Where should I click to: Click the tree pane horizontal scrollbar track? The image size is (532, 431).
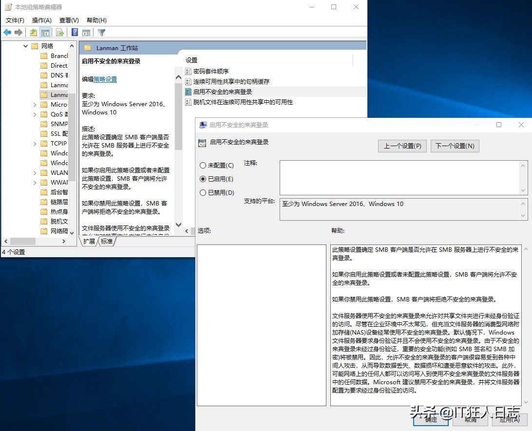click(x=49, y=242)
